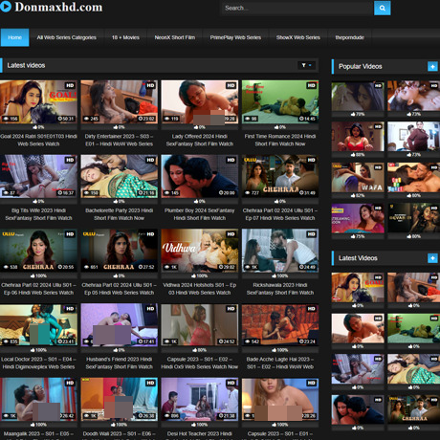Open the CHEHRAA thumbnail in sidebar Latest Videos
The image size is (440, 440).
(414, 409)
